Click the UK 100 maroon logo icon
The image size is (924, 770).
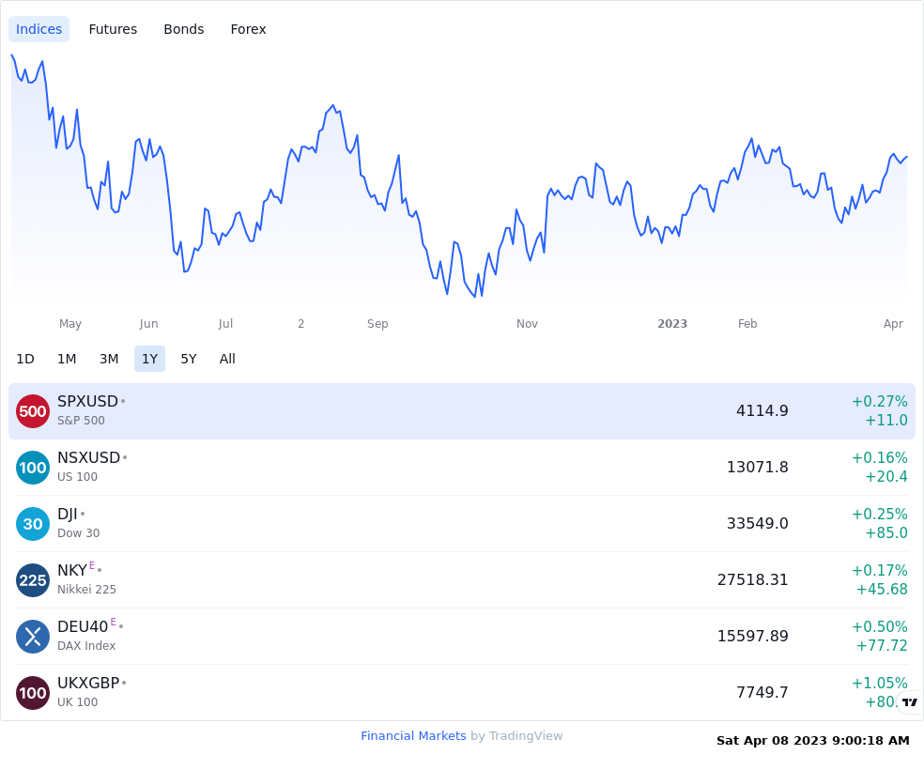coord(33,693)
